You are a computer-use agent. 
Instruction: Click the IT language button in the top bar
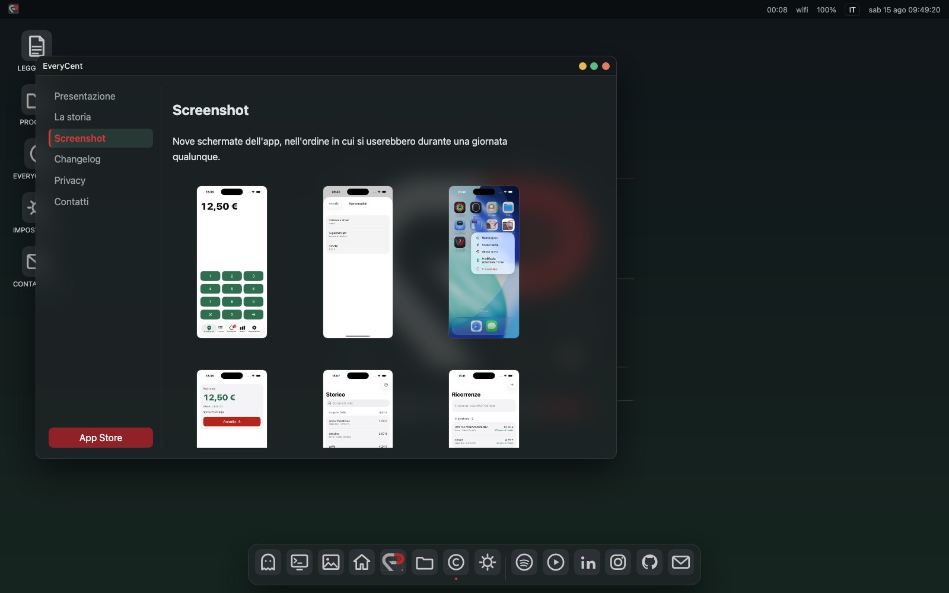point(852,9)
